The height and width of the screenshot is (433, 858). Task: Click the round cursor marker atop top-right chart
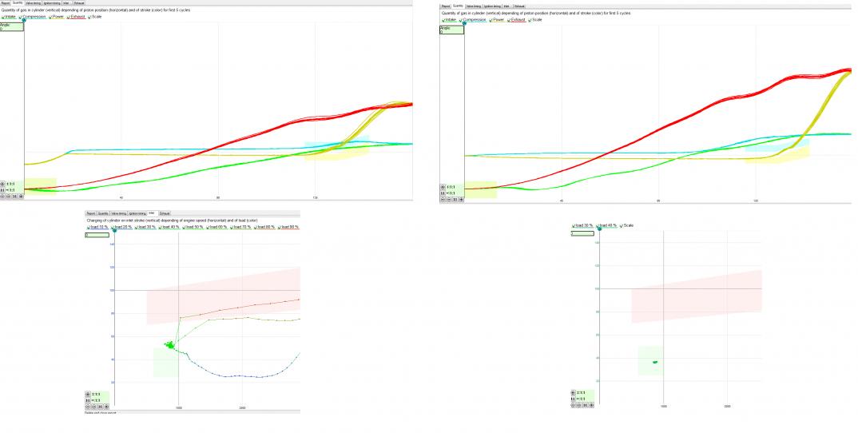pyautogui.click(x=464, y=23)
